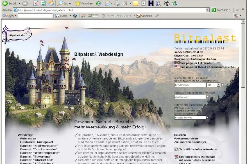This screenshot has width=247, height=164.
Task: Open Baustein "Stichwortsuche" menu item
Action: point(39,146)
